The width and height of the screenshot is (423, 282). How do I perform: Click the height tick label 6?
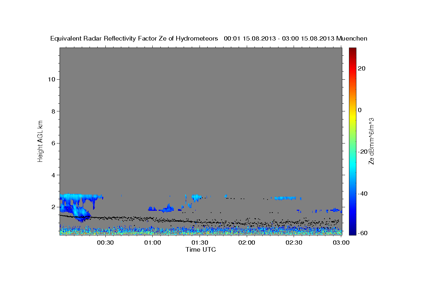pyautogui.click(x=53, y=143)
